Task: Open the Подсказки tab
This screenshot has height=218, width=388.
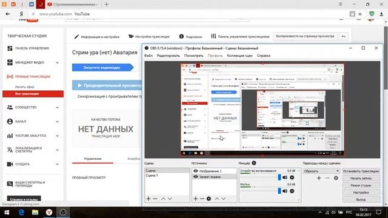Action: pos(190,36)
